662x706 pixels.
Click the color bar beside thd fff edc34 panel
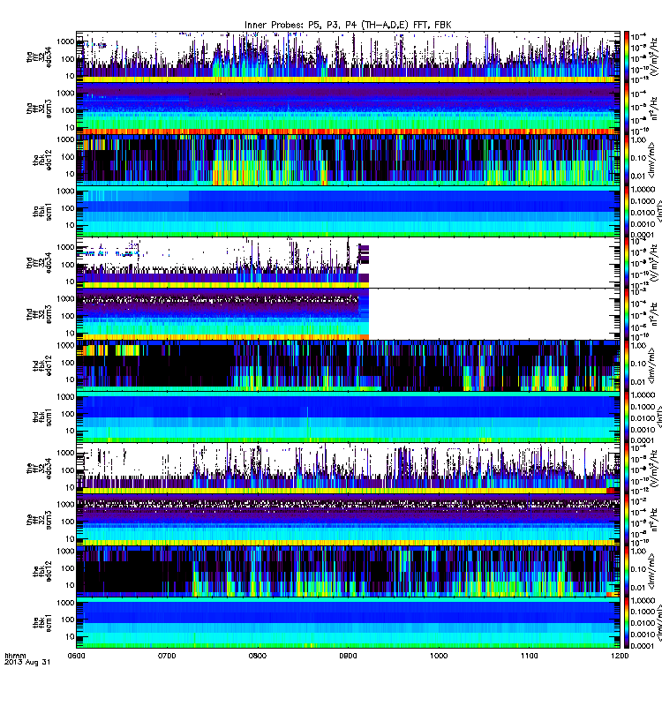pyautogui.click(x=627, y=262)
